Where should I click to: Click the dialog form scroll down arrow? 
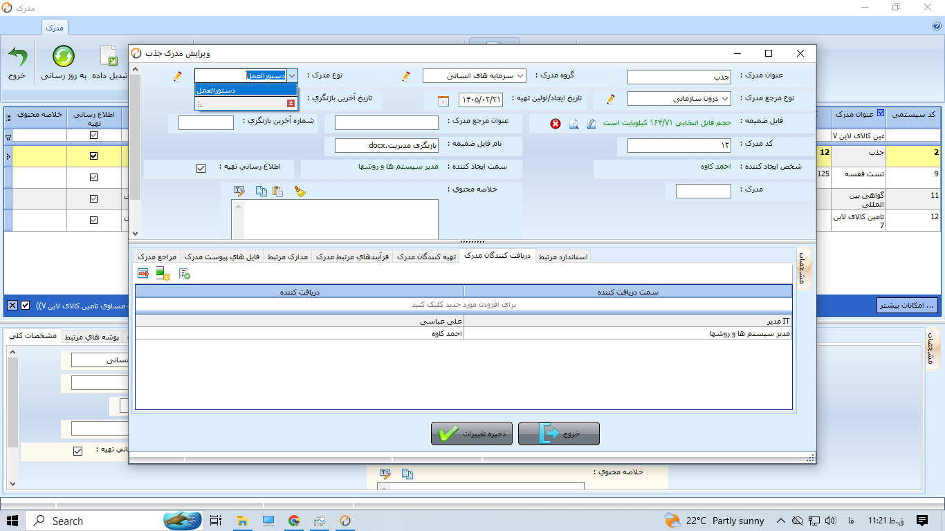(x=135, y=234)
